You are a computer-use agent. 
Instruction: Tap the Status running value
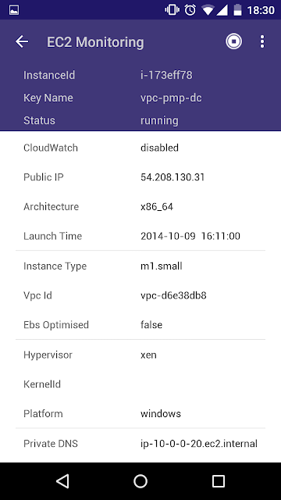(159, 120)
